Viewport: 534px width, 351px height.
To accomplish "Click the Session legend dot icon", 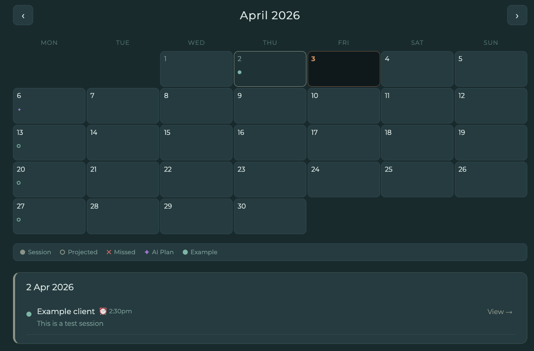I will click(x=23, y=252).
